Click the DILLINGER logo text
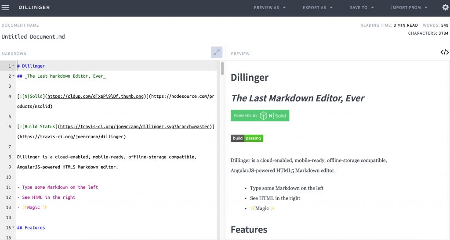This screenshot has width=450, height=240. (x=34, y=7)
